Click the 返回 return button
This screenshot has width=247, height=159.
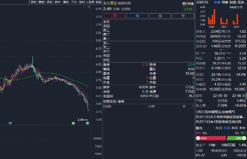pos(98,2)
